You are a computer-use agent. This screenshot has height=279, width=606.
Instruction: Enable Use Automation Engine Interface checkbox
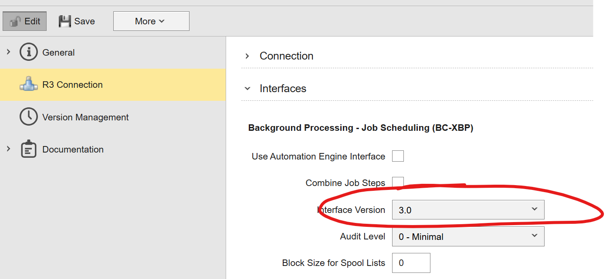pyautogui.click(x=398, y=156)
